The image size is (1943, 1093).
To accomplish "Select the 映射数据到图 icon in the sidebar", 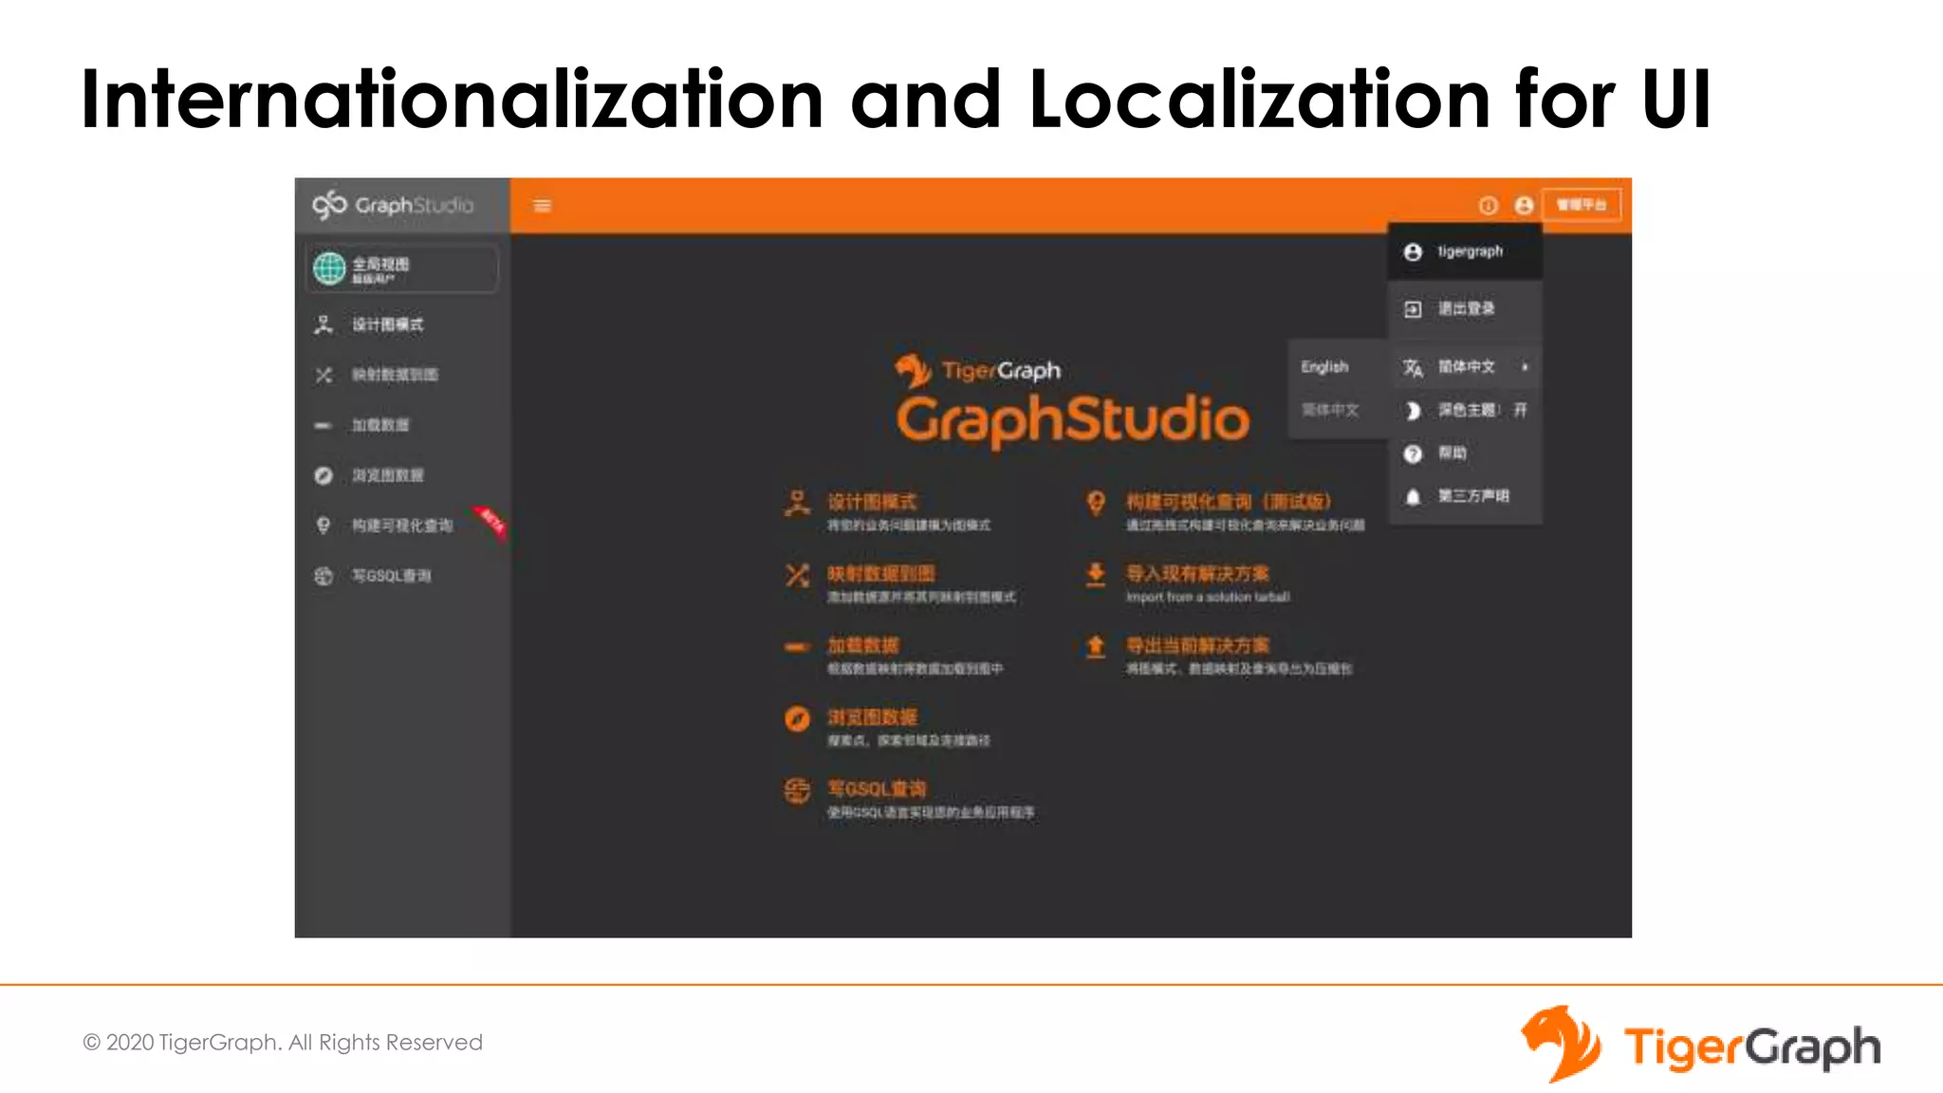I will (x=324, y=375).
